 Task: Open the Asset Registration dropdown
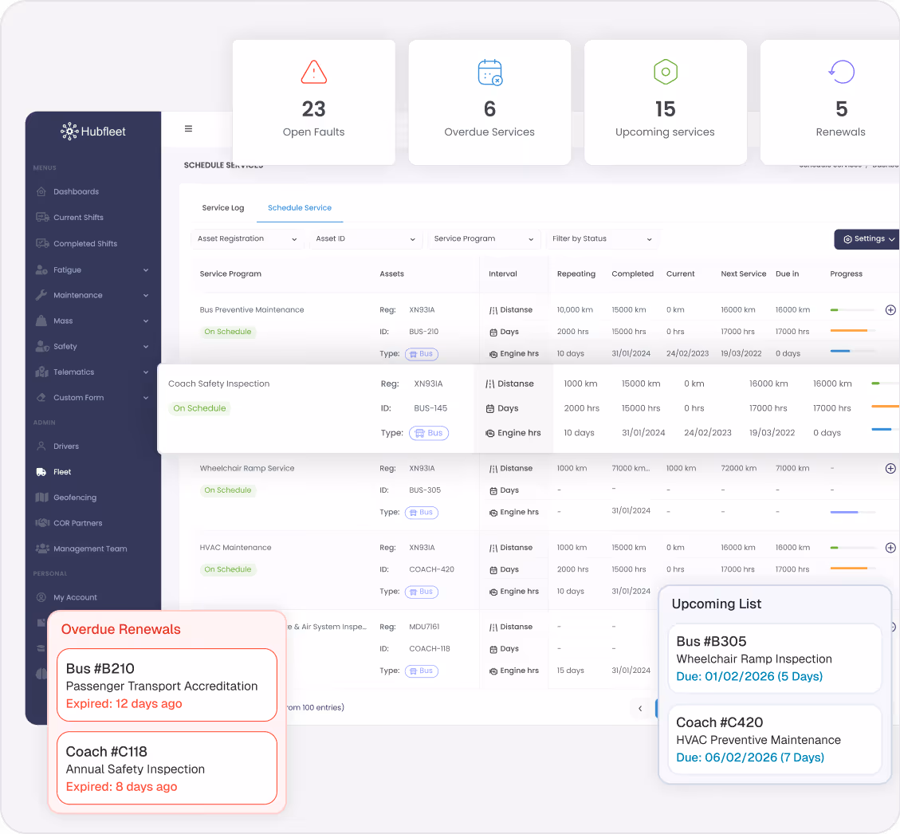pos(247,238)
